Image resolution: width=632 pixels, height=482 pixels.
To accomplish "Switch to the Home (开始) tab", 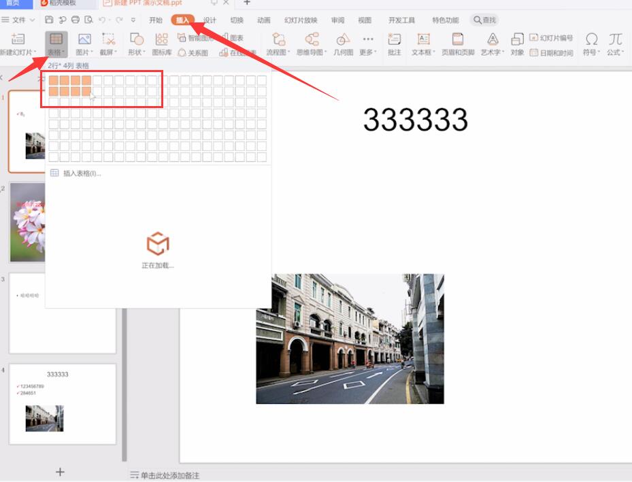I will coord(156,20).
